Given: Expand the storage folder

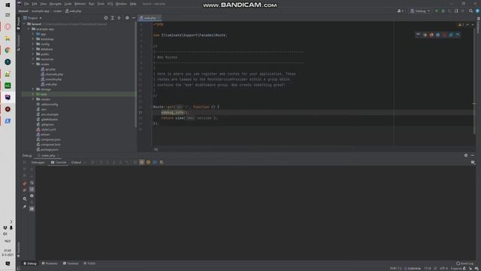Looking at the screenshot, I should [x=33, y=90].
